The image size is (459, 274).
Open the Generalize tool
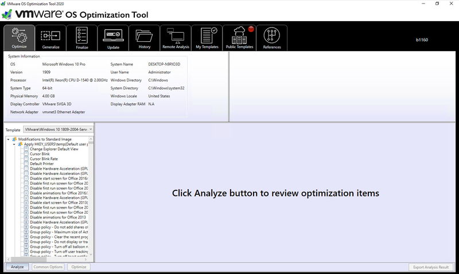[x=50, y=38]
